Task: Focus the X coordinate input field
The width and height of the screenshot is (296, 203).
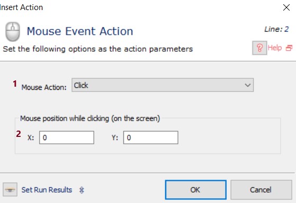Action: [67, 137]
